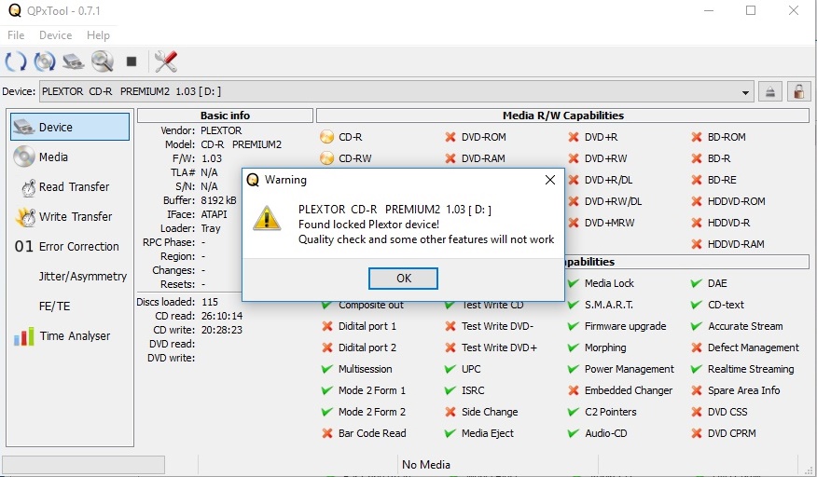Click the green check beside Media Eject

pyautogui.click(x=450, y=432)
